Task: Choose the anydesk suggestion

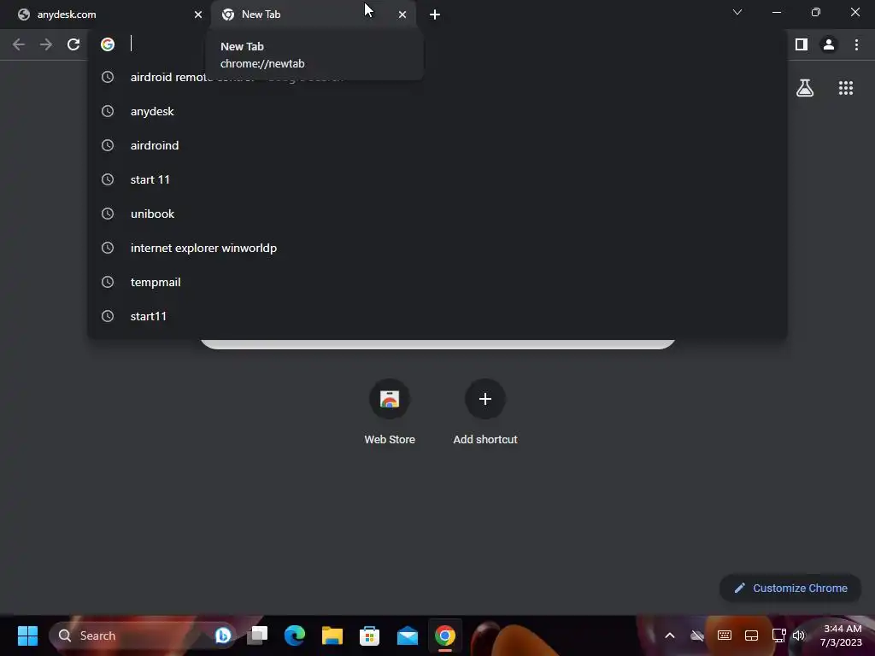Action: click(437, 111)
